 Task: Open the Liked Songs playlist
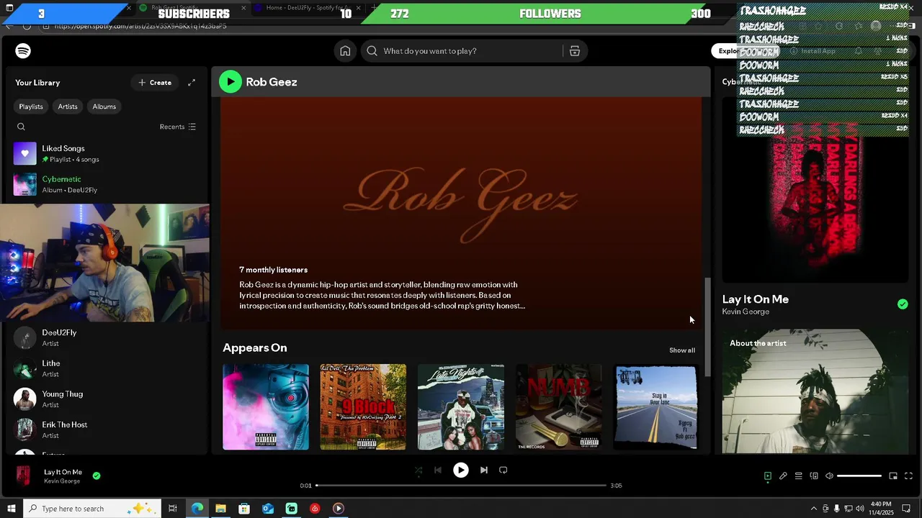107,154
